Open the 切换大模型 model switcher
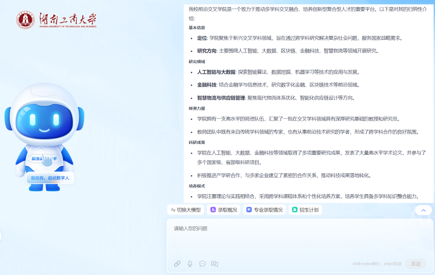Screen dimensions: 435x275 [x=186, y=210]
